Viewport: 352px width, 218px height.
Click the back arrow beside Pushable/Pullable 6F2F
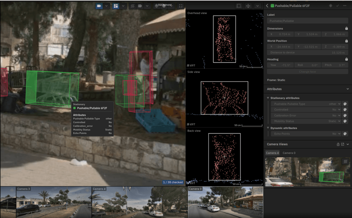coord(267,6)
